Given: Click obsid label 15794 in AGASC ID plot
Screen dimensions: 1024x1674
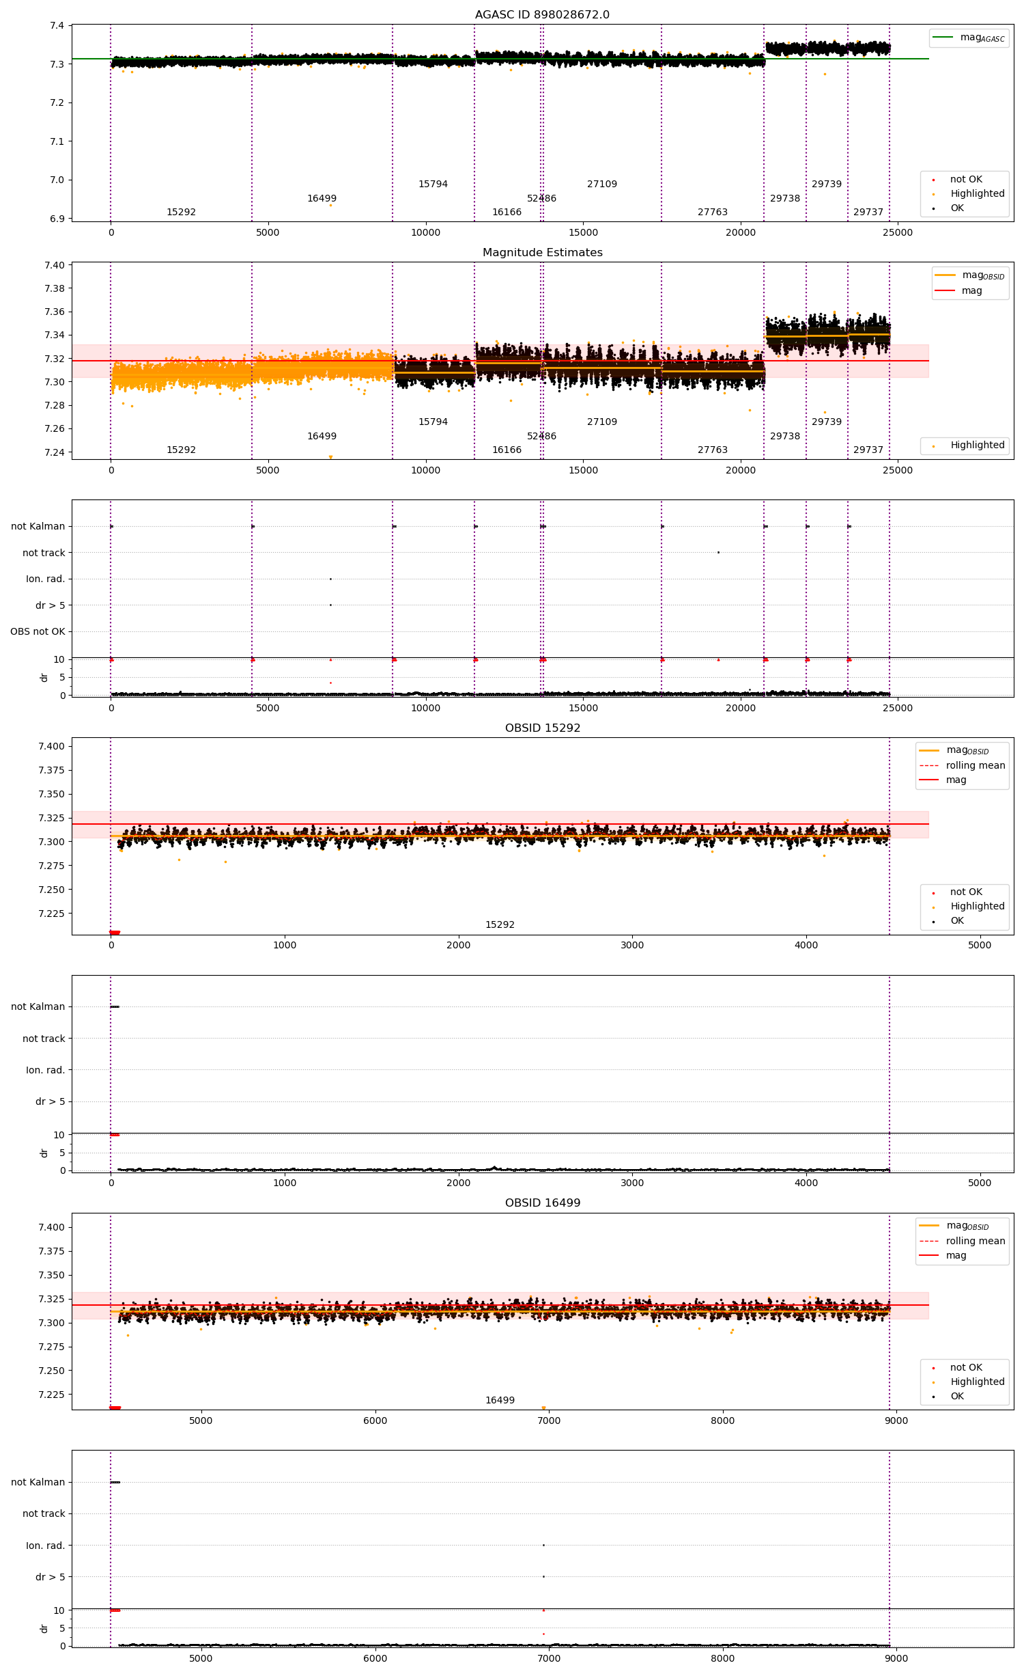Looking at the screenshot, I should pyautogui.click(x=433, y=184).
